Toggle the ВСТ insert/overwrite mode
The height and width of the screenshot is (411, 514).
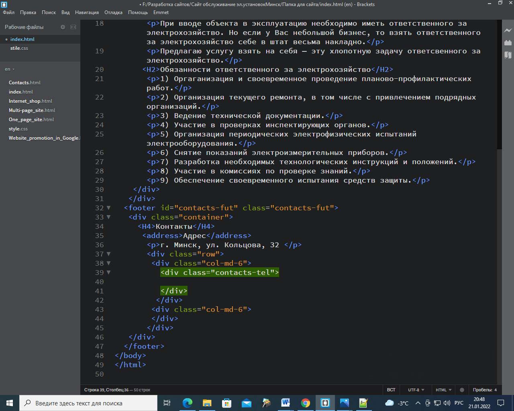tap(391, 390)
